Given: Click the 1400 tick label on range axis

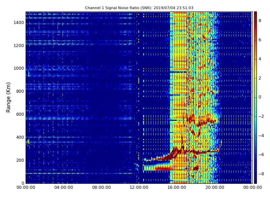Looking at the screenshot, I should tap(19, 23).
